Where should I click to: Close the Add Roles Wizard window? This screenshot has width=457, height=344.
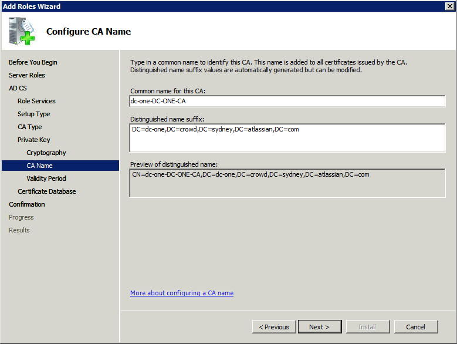449,6
